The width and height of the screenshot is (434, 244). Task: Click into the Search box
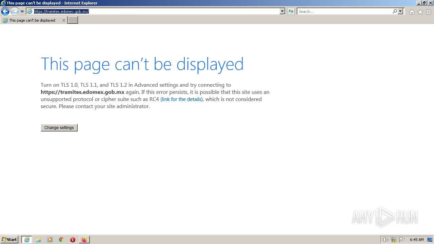pyautogui.click(x=344, y=11)
